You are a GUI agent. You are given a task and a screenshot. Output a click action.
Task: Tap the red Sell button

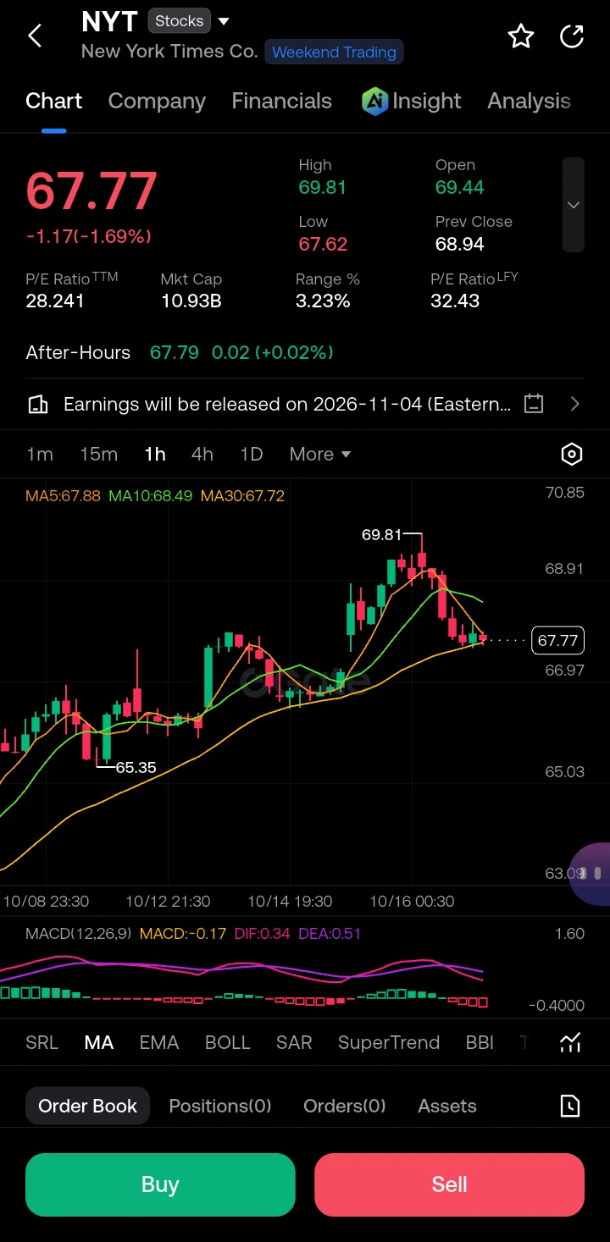coord(449,1184)
